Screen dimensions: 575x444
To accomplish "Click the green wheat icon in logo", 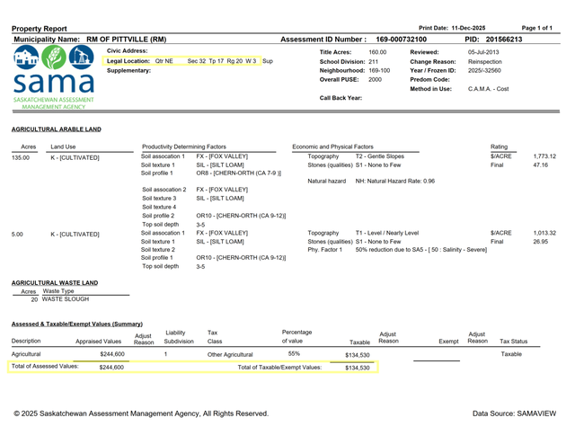I will tap(51, 59).
